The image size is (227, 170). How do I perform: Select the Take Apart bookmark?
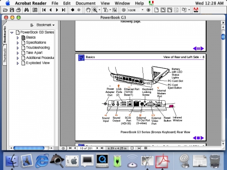point(34,53)
